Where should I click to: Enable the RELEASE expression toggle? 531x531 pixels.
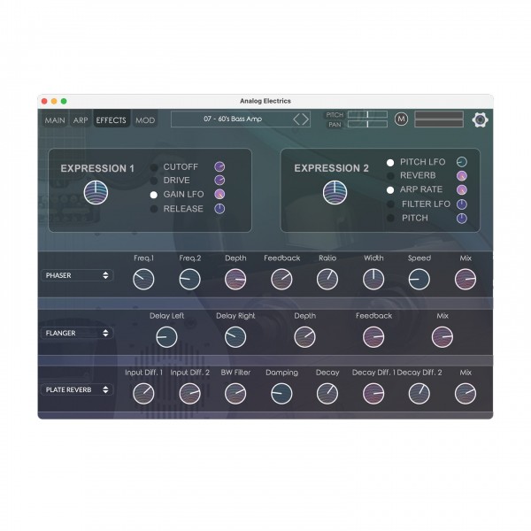pyautogui.click(x=154, y=209)
